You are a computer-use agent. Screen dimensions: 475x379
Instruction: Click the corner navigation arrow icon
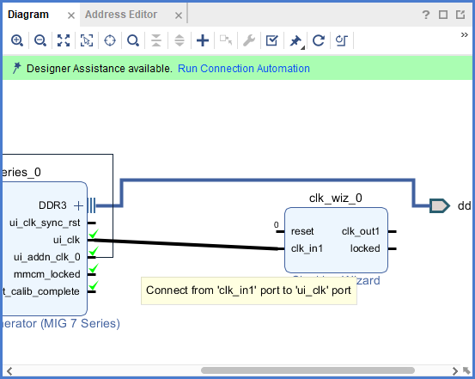[466, 370]
